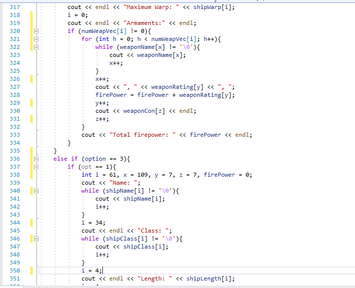Collapse the else if (option == 3) block

(x=36, y=159)
